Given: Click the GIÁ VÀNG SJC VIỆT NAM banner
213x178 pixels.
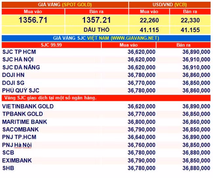Looking at the screenshot, I should pyautogui.click(x=106, y=38).
